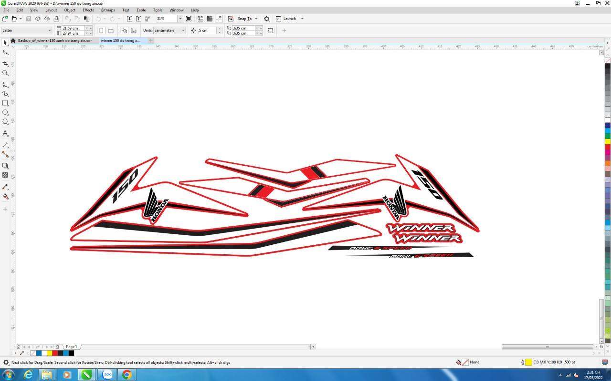The height and width of the screenshot is (381, 611).
Task: Set page to portrait orientation
Action: click(x=101, y=30)
